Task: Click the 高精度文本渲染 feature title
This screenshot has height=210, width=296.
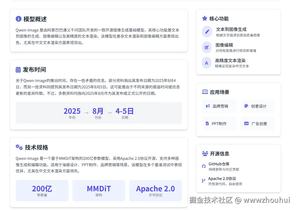Action: click(230, 61)
